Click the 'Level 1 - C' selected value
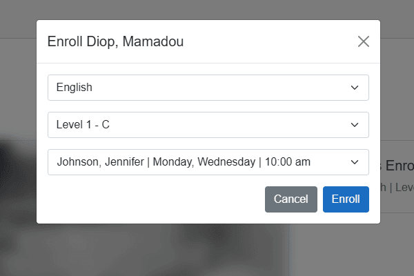414x276 pixels. [x=83, y=125]
